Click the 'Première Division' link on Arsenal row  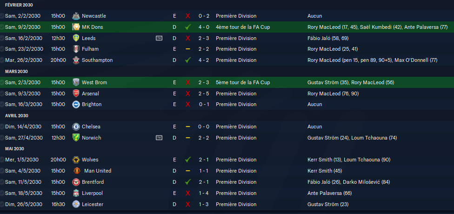236,94
